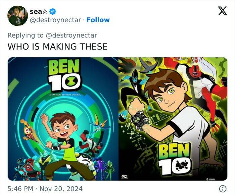Click the sea☆ display name
Viewport: 235px width, 195px height.
38,11
